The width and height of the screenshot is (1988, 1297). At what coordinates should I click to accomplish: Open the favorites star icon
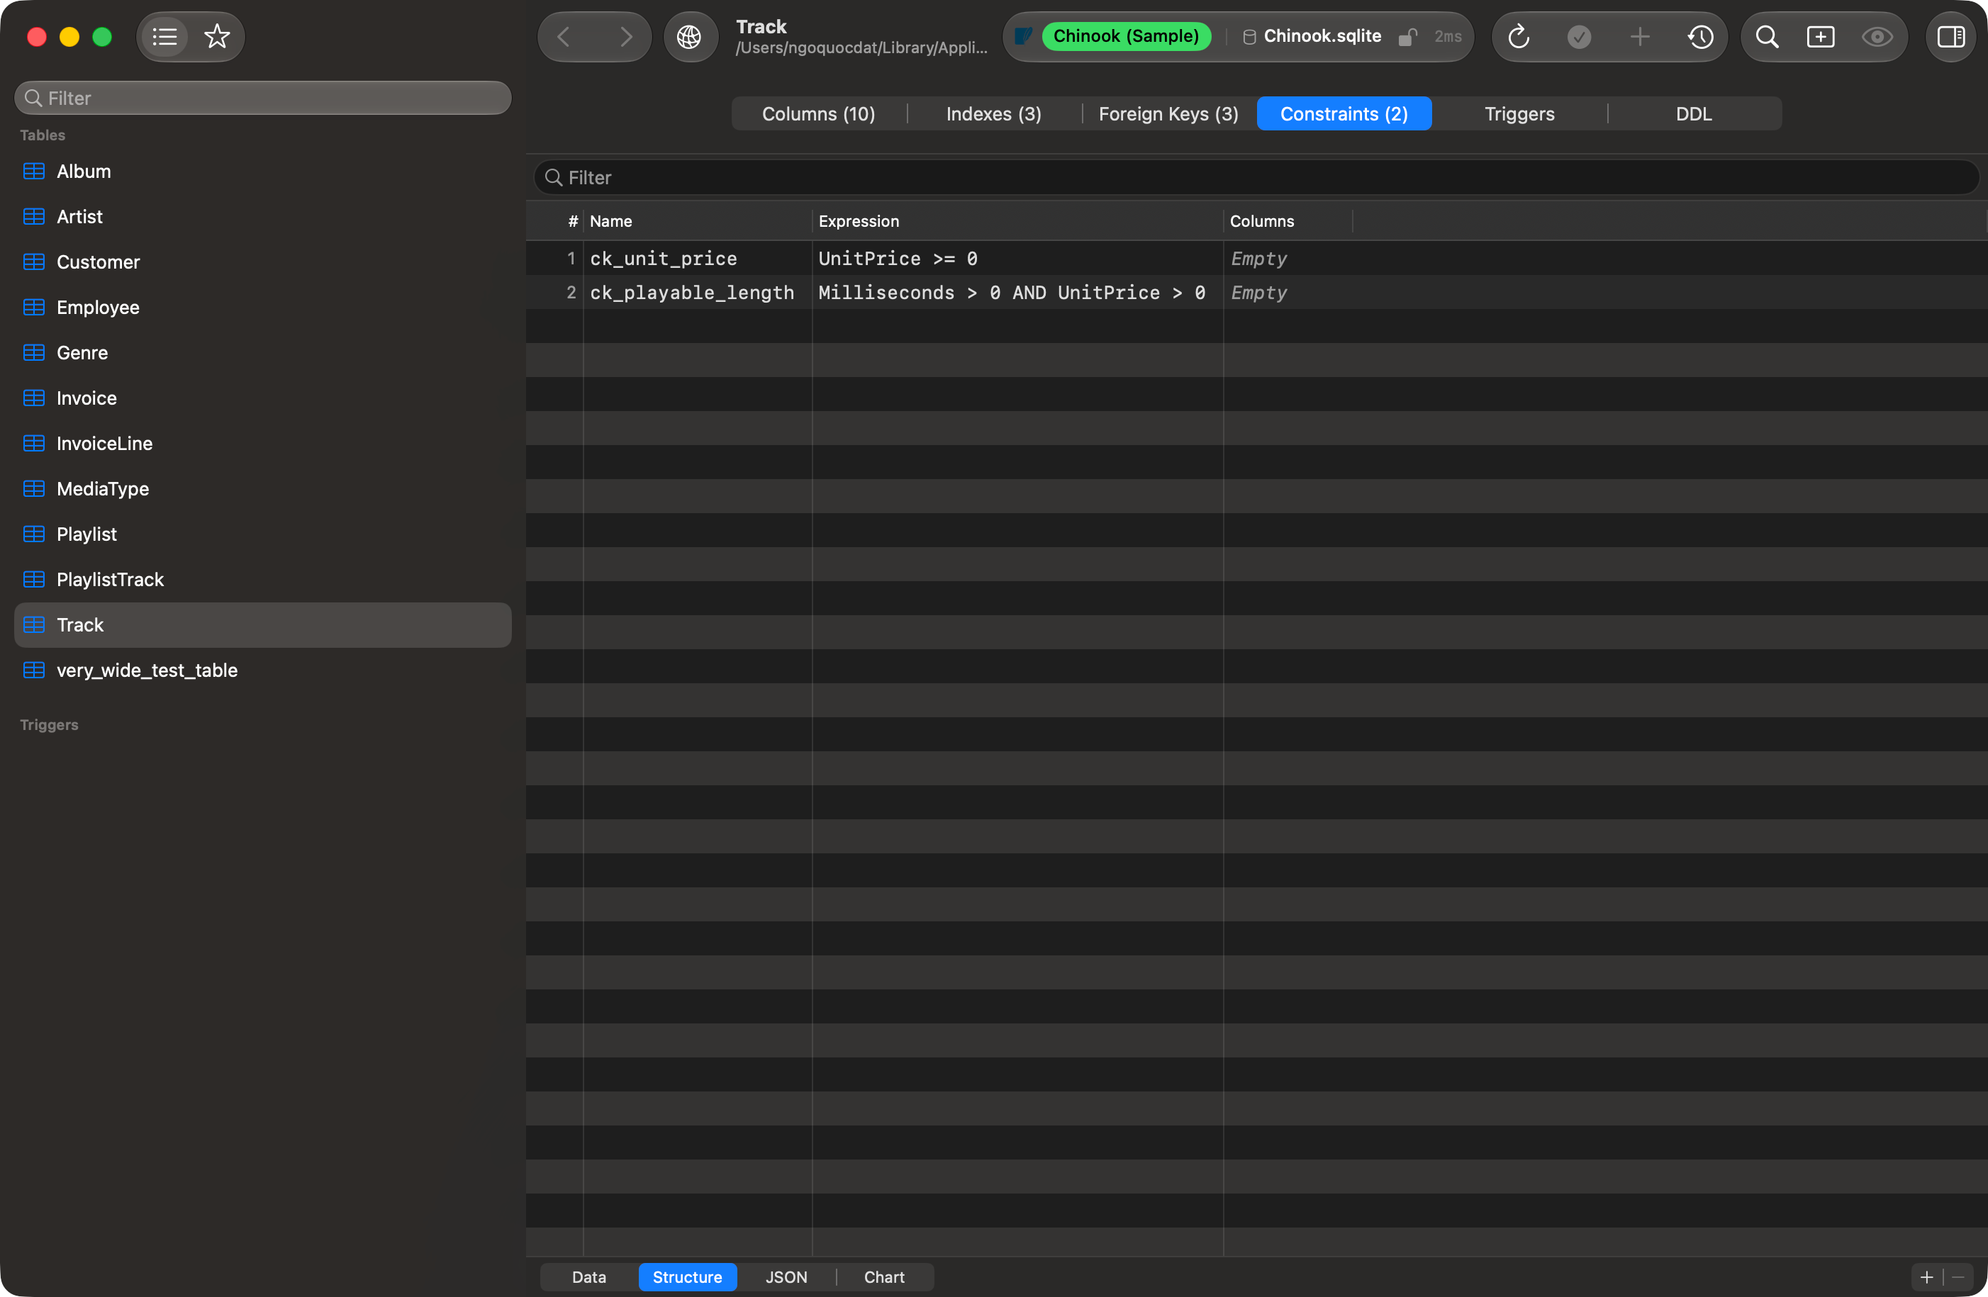217,37
